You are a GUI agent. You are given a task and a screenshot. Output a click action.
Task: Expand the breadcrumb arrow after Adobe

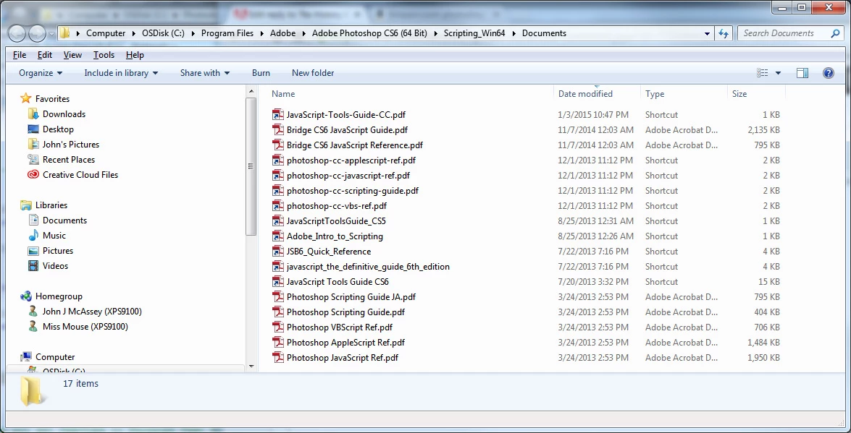(x=303, y=33)
